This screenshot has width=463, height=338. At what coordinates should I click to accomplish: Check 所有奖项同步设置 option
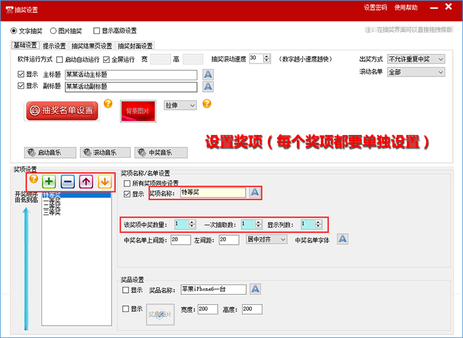128,183
